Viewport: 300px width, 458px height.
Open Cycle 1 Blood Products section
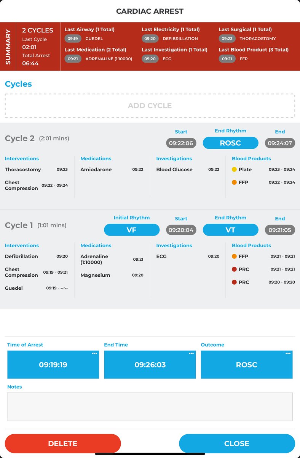[x=251, y=245]
